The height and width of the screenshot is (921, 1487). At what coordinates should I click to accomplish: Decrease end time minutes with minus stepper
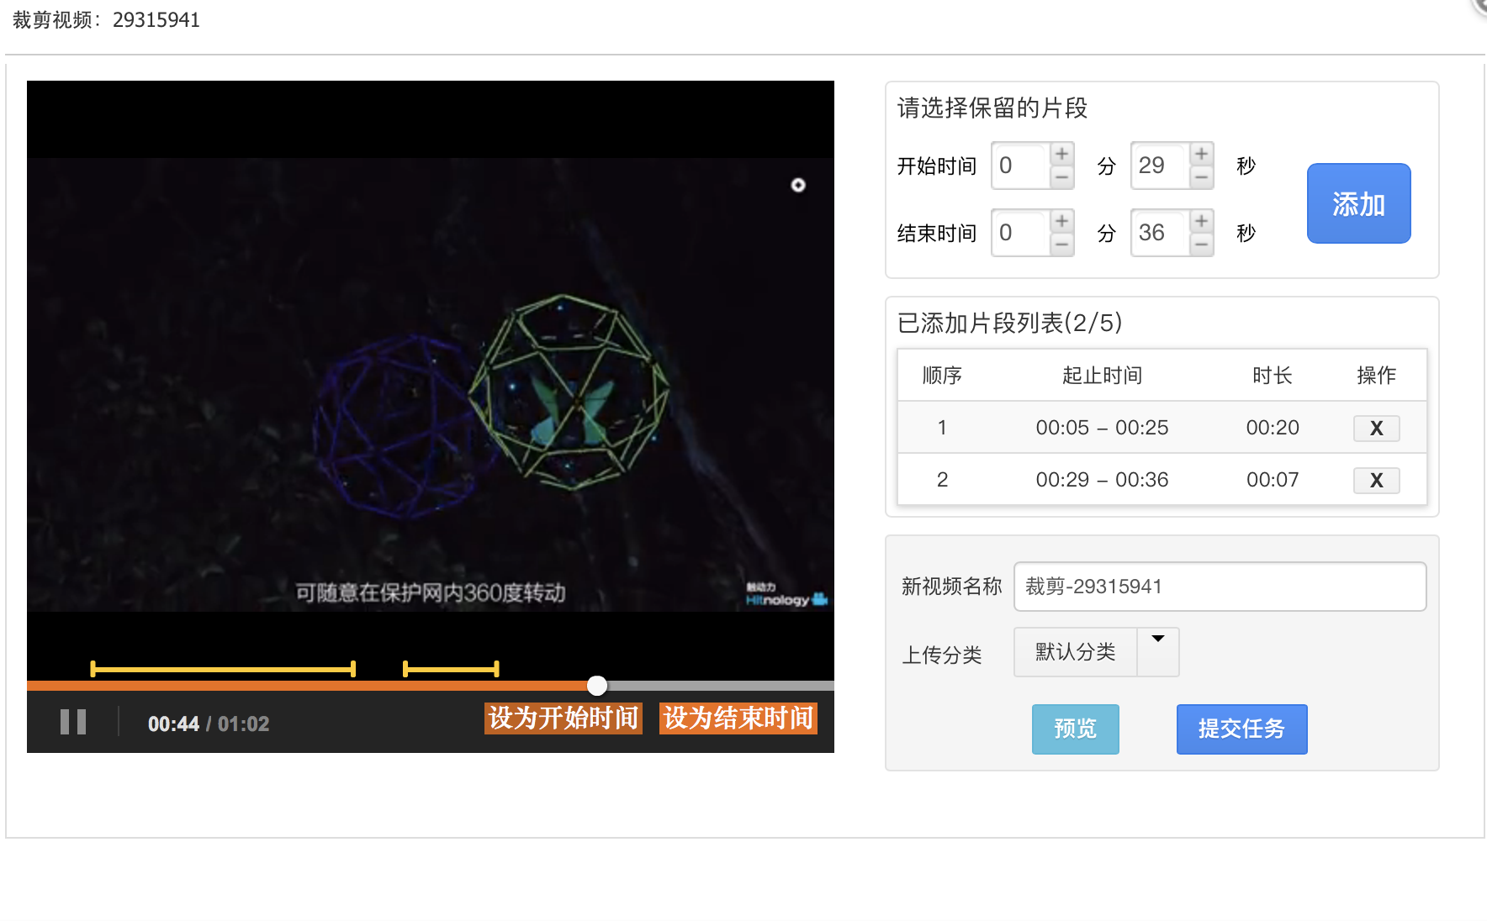tap(1062, 245)
